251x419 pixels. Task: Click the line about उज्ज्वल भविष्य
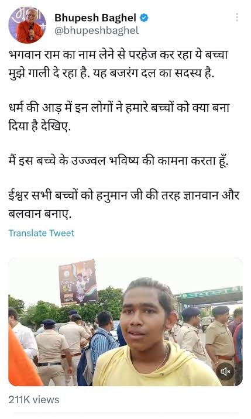point(118,161)
